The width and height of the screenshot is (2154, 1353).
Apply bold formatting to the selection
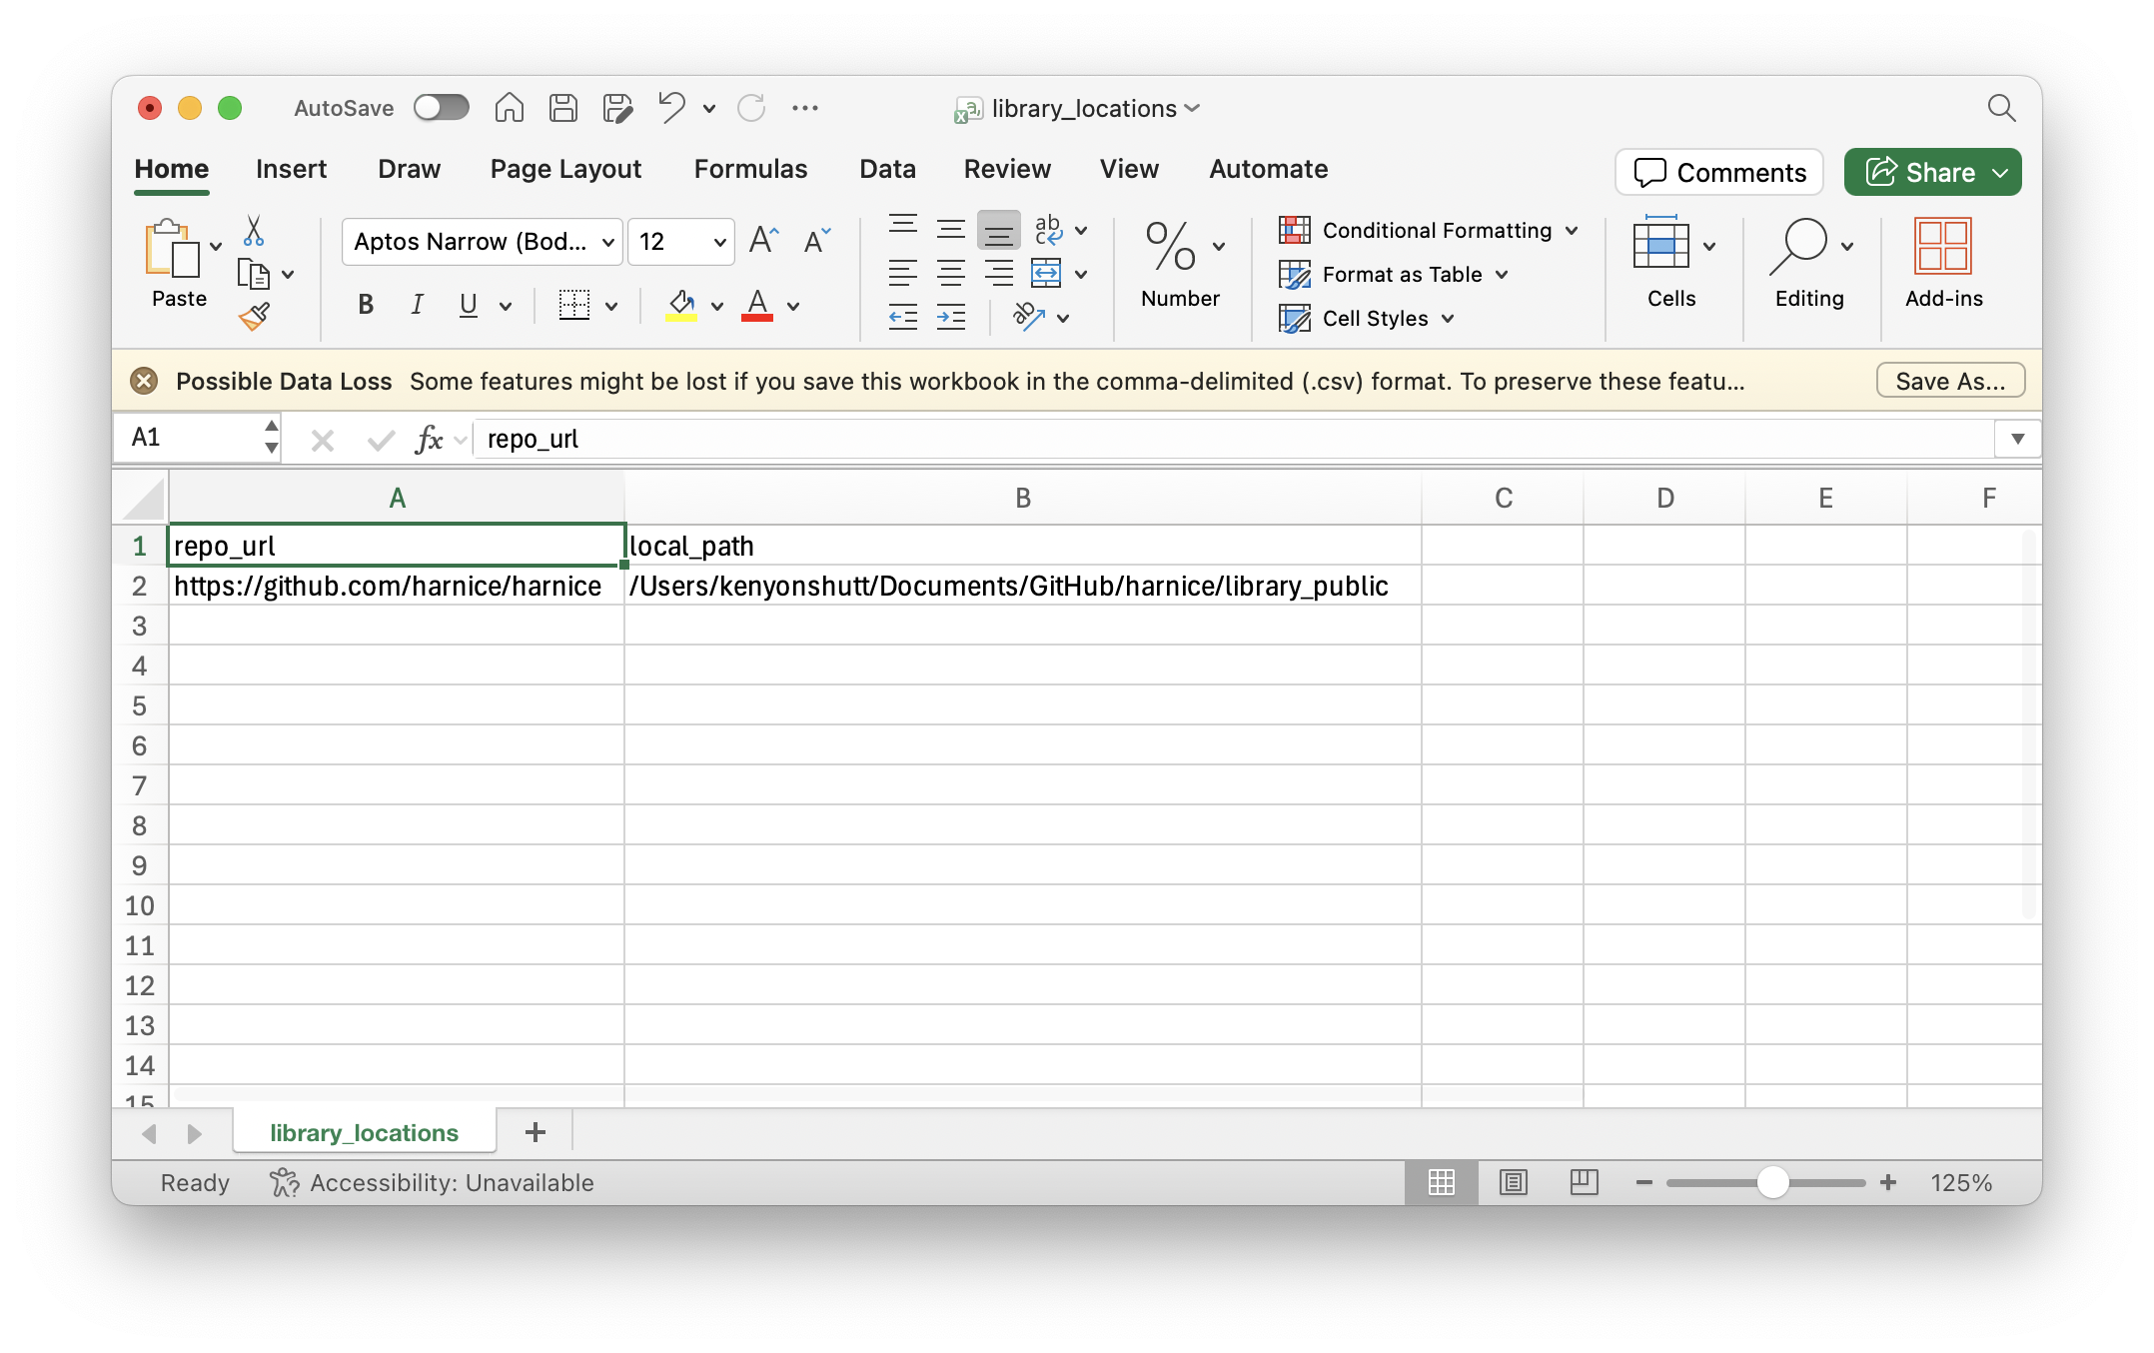pyautogui.click(x=365, y=305)
